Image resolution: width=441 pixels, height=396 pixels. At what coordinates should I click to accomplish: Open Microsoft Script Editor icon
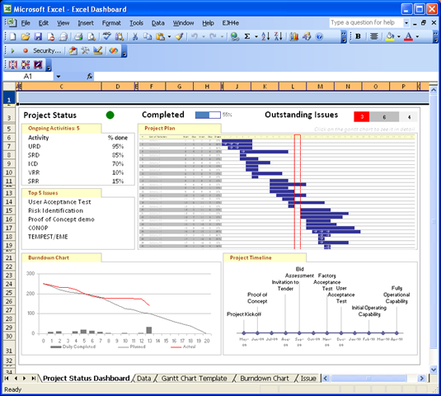114,50
